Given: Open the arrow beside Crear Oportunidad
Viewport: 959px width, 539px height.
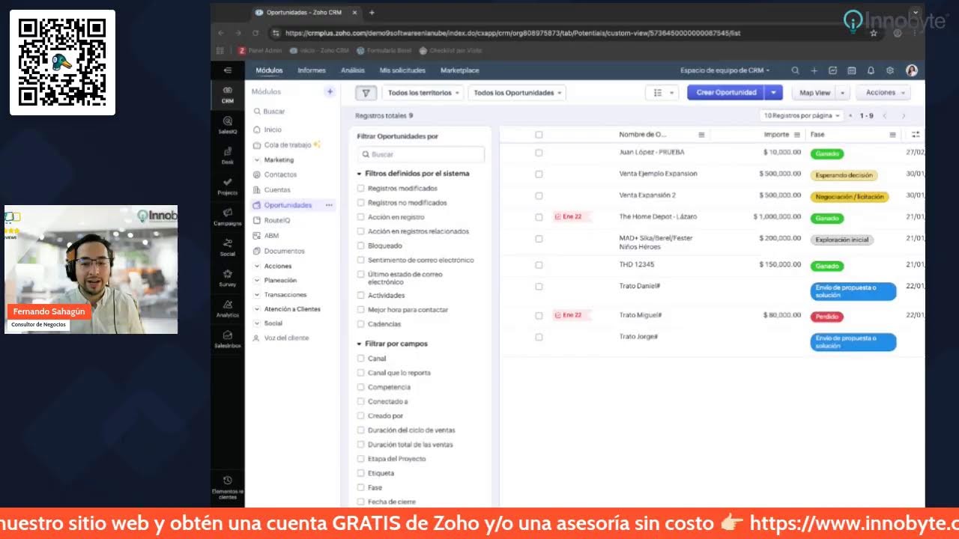Looking at the screenshot, I should [773, 93].
